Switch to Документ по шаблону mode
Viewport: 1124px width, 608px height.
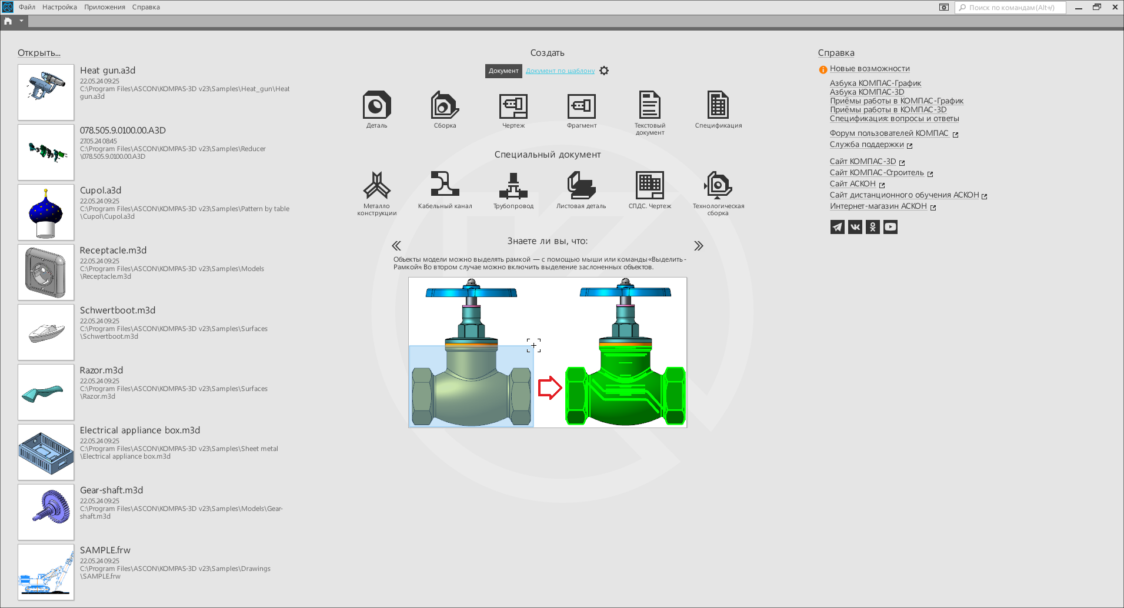pyautogui.click(x=560, y=71)
